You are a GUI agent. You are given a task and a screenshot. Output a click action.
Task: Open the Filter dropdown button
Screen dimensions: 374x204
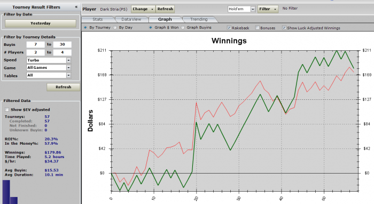268,9
